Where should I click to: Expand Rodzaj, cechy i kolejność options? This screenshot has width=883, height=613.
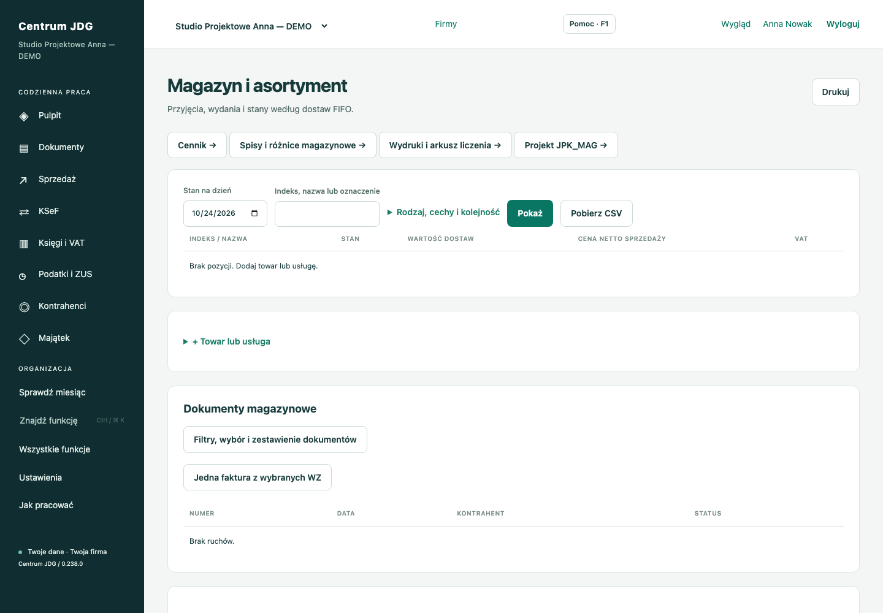point(443,212)
